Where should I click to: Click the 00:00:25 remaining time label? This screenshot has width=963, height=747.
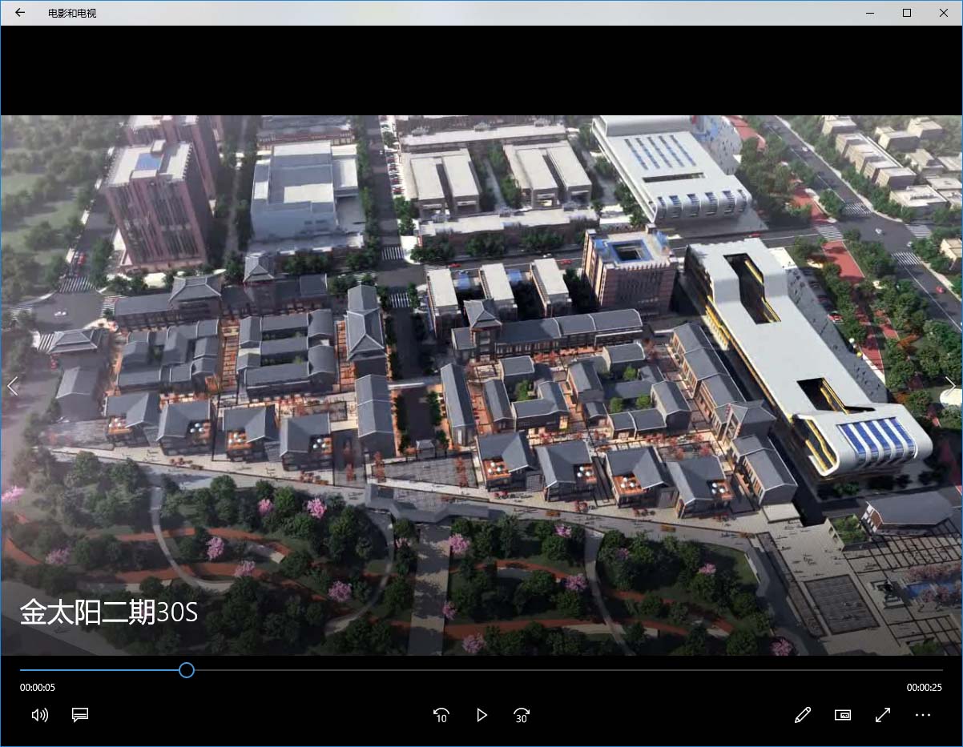[924, 688]
